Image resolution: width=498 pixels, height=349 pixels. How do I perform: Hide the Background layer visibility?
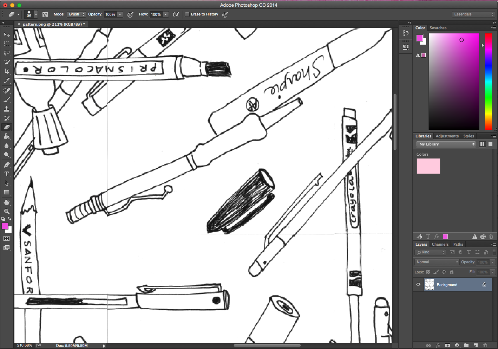click(418, 285)
